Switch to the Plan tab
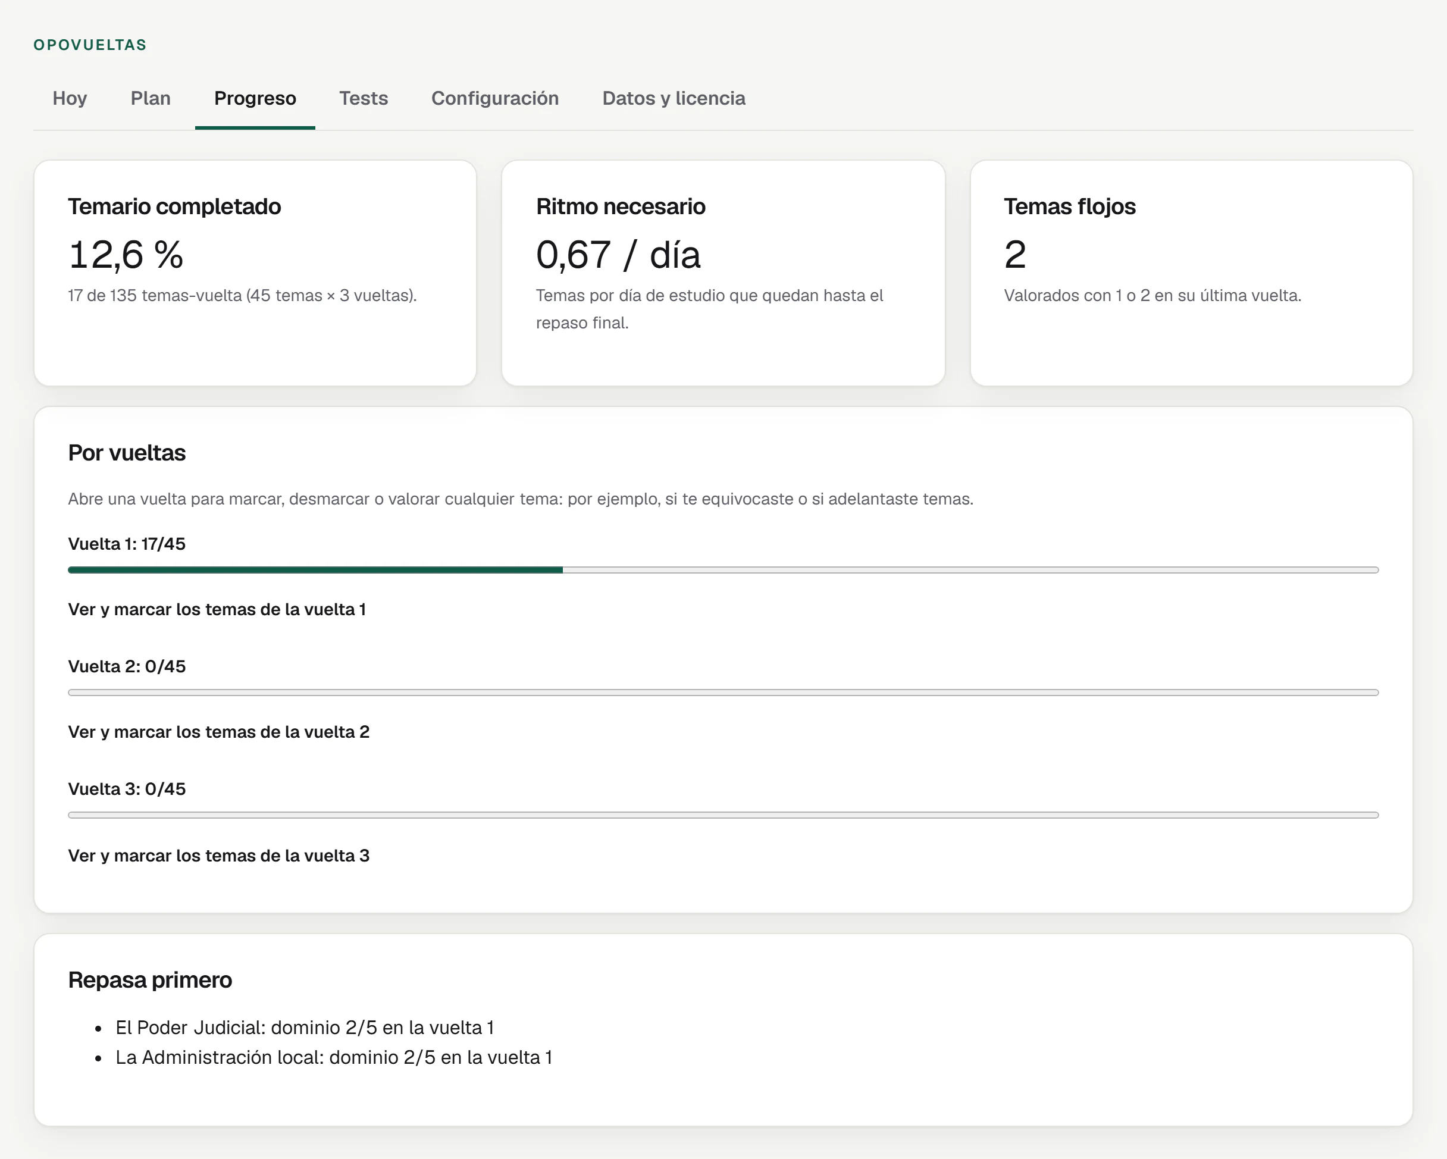Viewport: 1447px width, 1159px height. coord(151,98)
